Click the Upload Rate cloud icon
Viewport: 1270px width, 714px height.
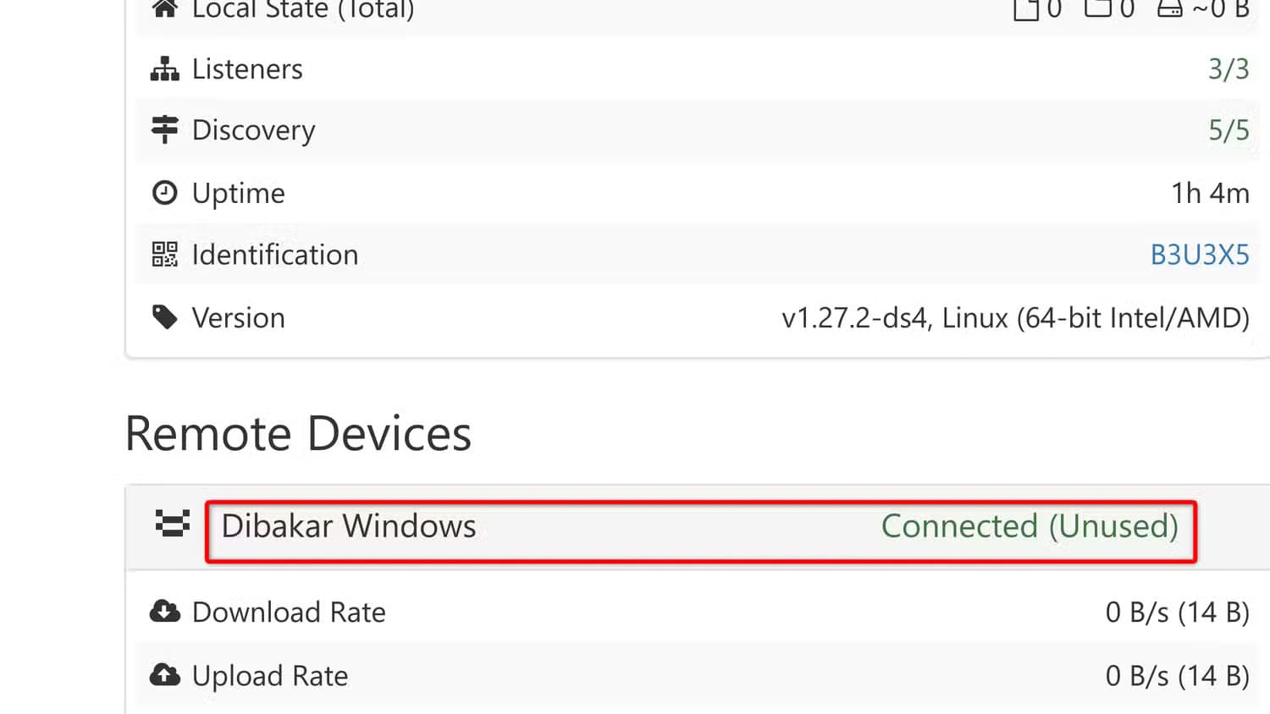pyautogui.click(x=164, y=675)
